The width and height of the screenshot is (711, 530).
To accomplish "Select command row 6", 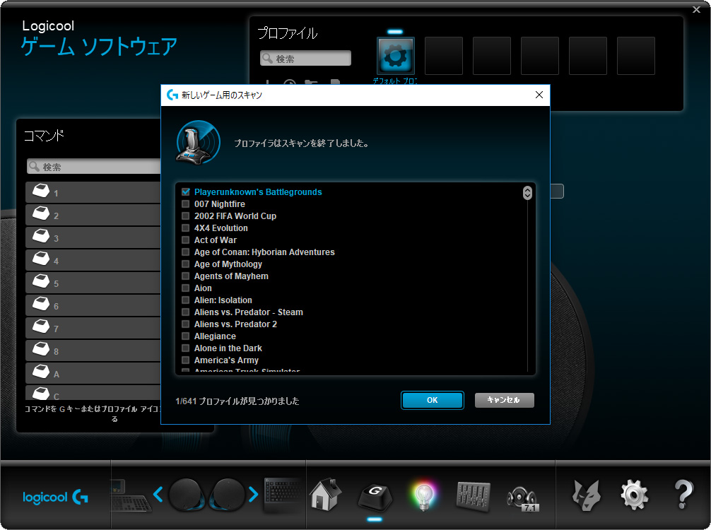I will coord(93,305).
